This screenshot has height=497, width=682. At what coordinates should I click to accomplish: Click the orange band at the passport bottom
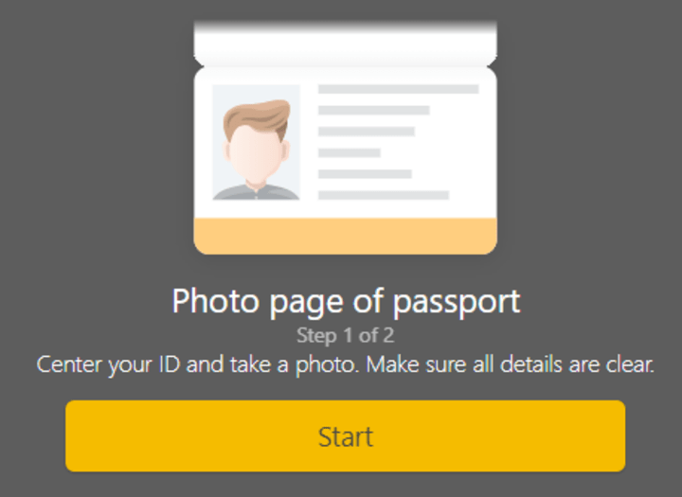(x=346, y=236)
